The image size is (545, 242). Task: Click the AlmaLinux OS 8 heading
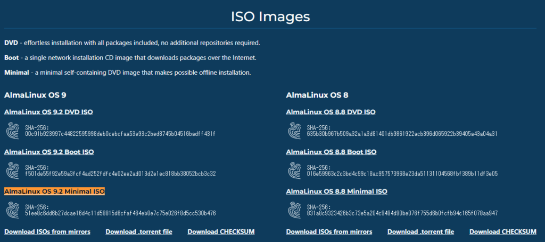coord(317,95)
